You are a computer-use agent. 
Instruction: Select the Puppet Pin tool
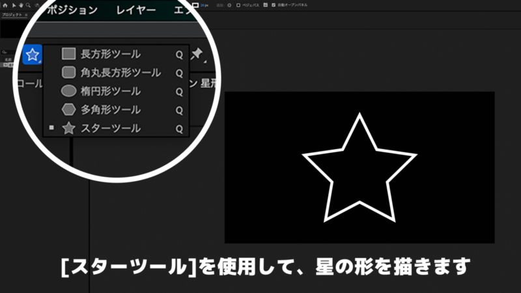198,54
